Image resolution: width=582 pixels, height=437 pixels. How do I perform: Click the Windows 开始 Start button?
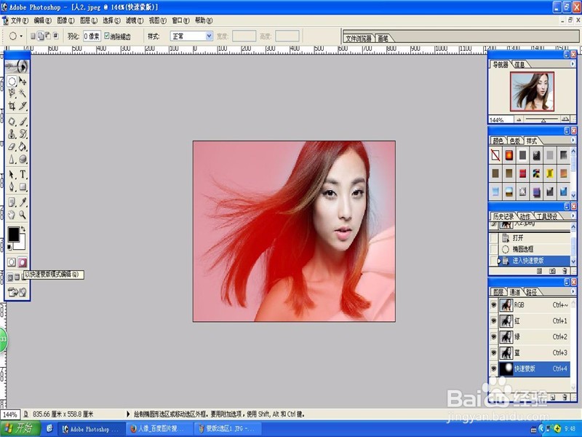[20, 428]
